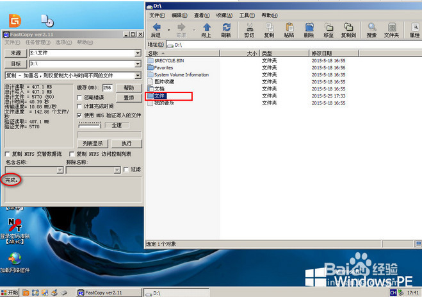The image size is (422, 297).
Task: Open explorer View menu
Action: click(202, 15)
